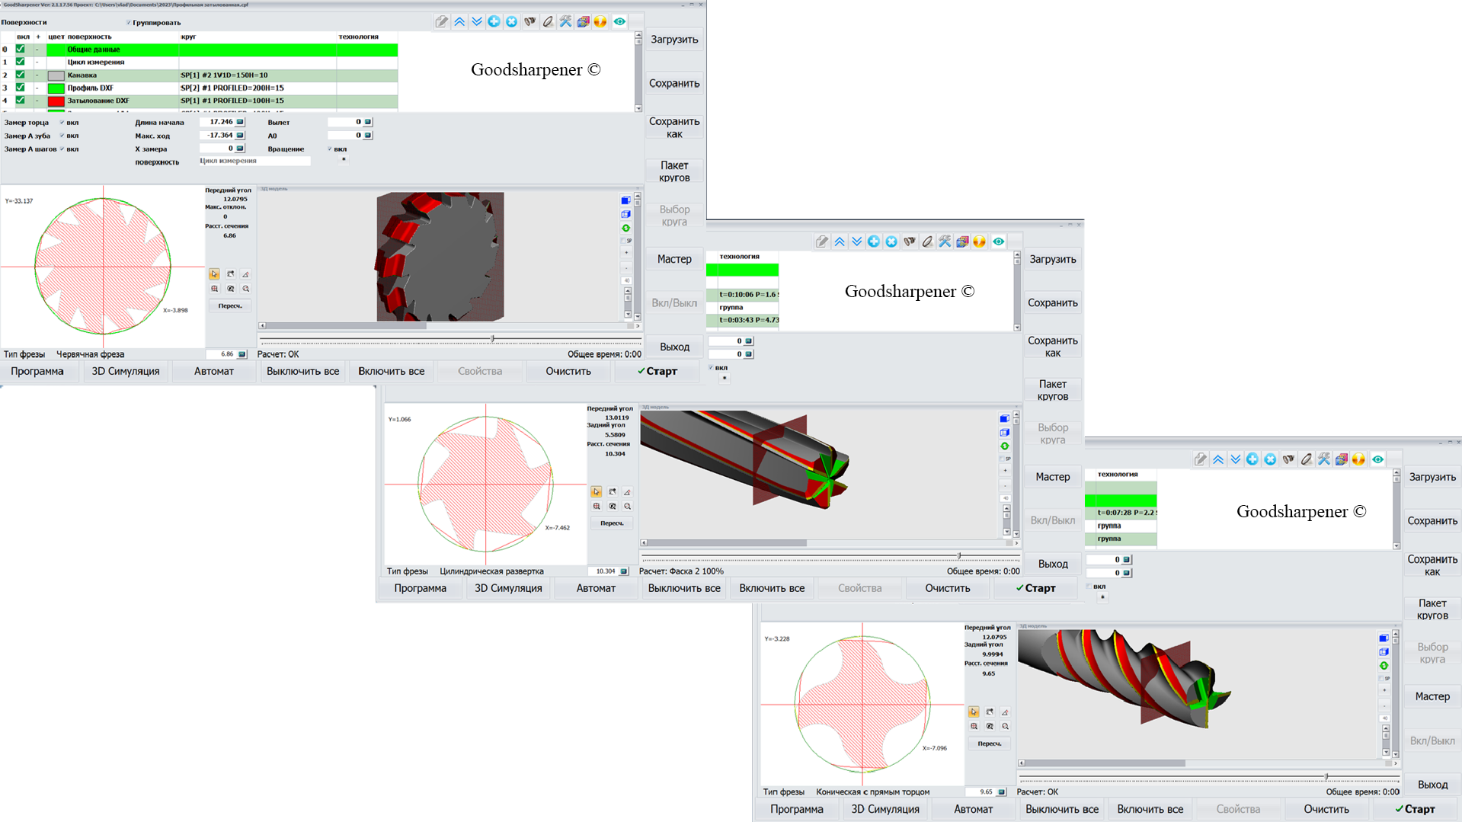Click the double-chevron move-up icon in the Червячная фреза window
This screenshot has height=822, width=1462.
[x=459, y=21]
